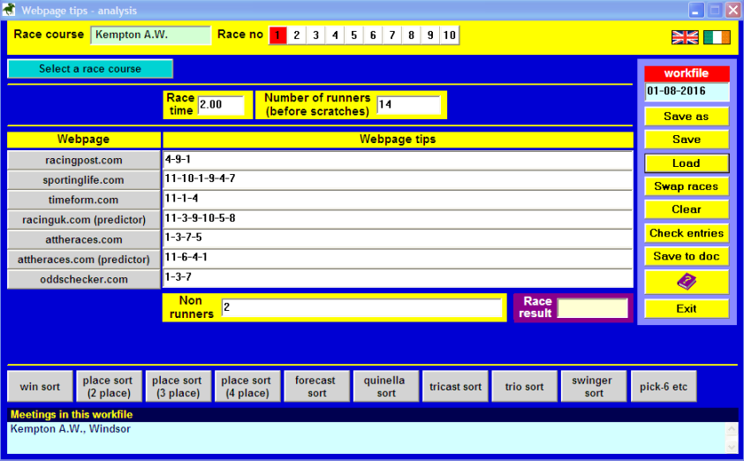Select race number 1

[x=278, y=35]
